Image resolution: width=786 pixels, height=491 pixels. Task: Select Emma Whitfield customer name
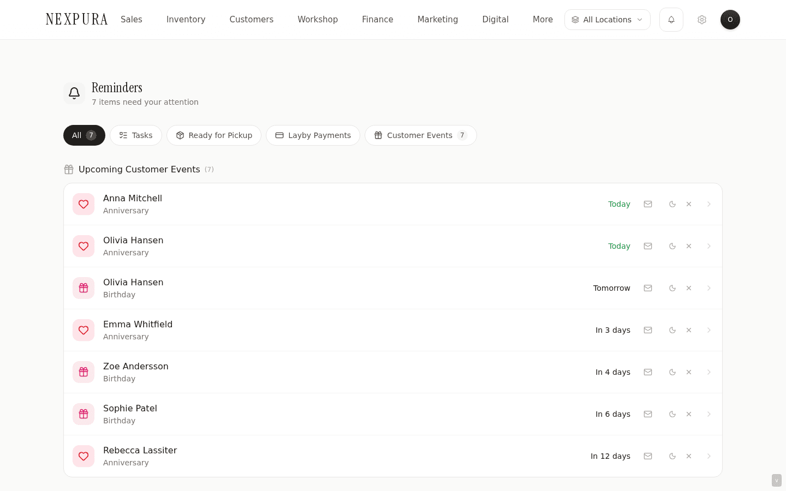pos(138,325)
